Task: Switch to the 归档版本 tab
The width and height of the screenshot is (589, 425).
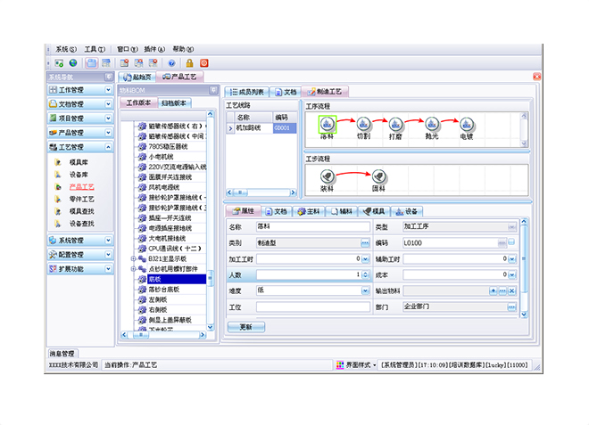Action: click(176, 103)
